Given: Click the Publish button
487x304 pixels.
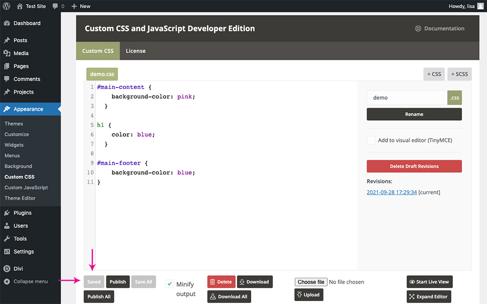Looking at the screenshot, I should tap(118, 282).
